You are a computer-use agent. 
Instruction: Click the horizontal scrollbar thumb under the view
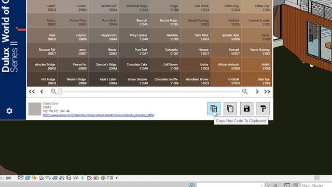point(317,178)
